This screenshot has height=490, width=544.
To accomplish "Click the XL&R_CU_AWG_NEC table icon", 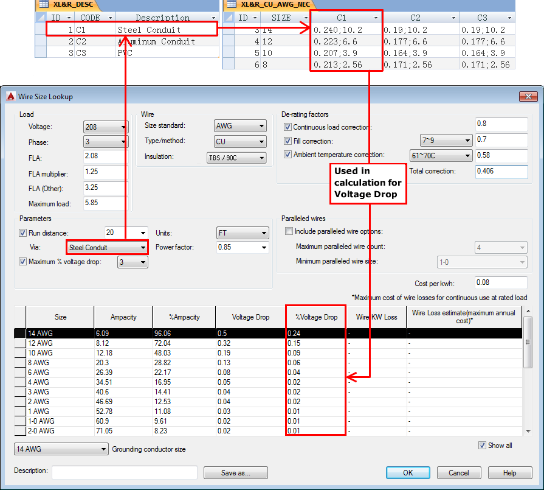I will 232,4.
